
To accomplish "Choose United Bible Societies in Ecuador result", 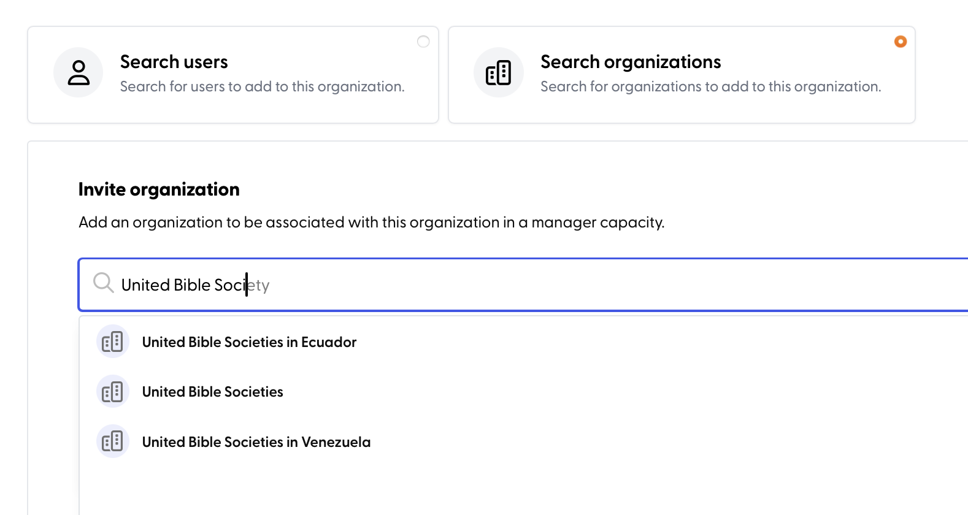I will coord(524,341).
